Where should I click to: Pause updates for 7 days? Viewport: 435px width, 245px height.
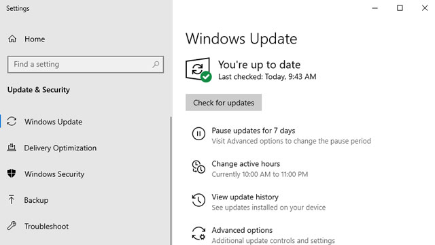[254, 131]
